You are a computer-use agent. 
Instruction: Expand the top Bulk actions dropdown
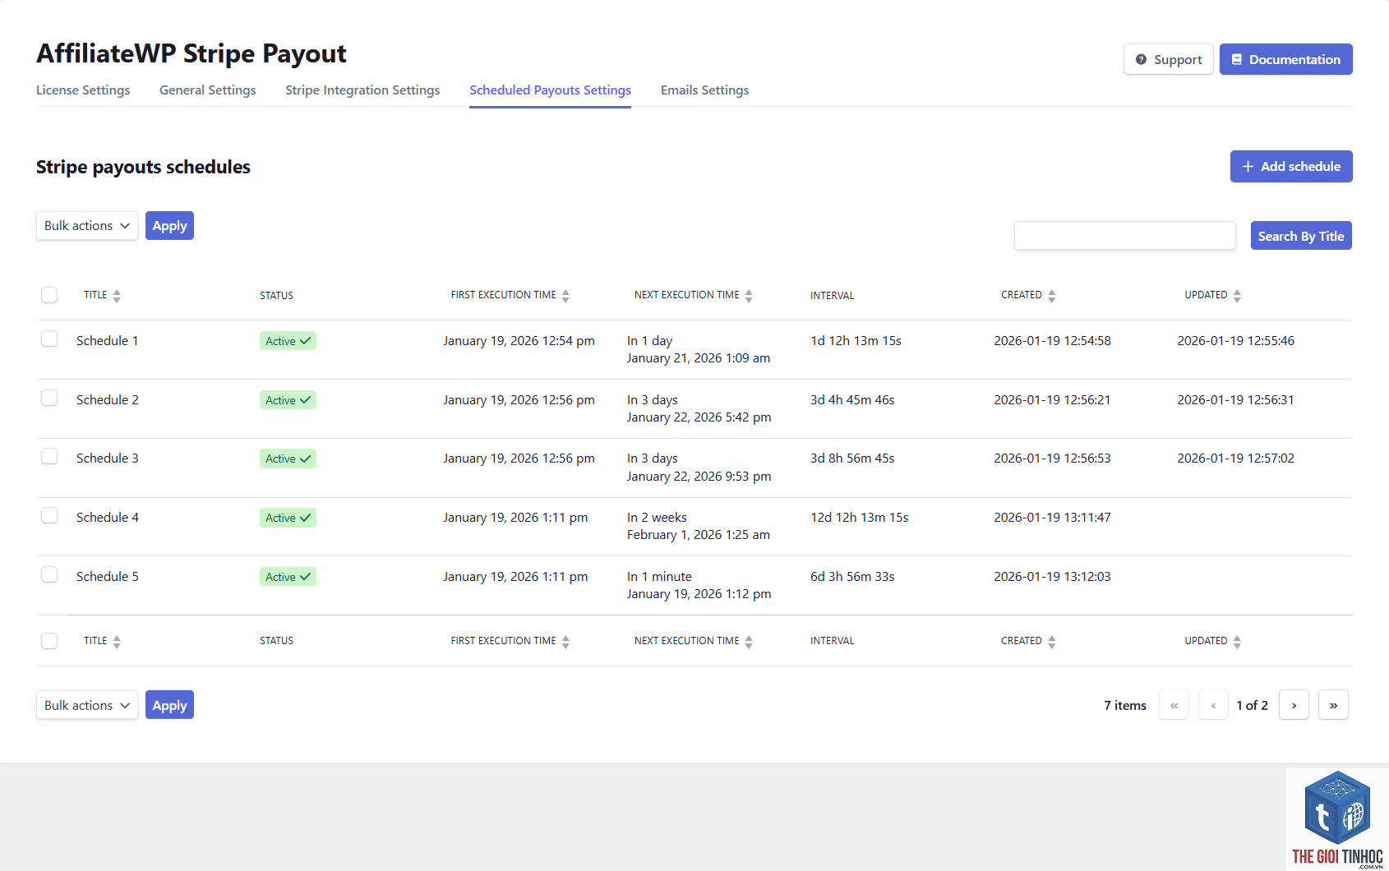tap(87, 226)
